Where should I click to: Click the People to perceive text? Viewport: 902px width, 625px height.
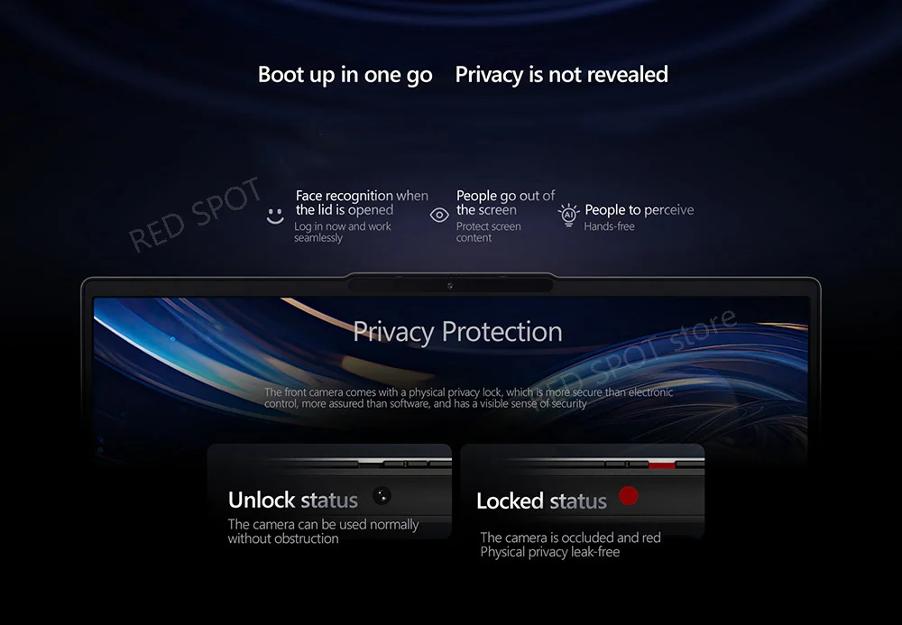click(x=640, y=210)
